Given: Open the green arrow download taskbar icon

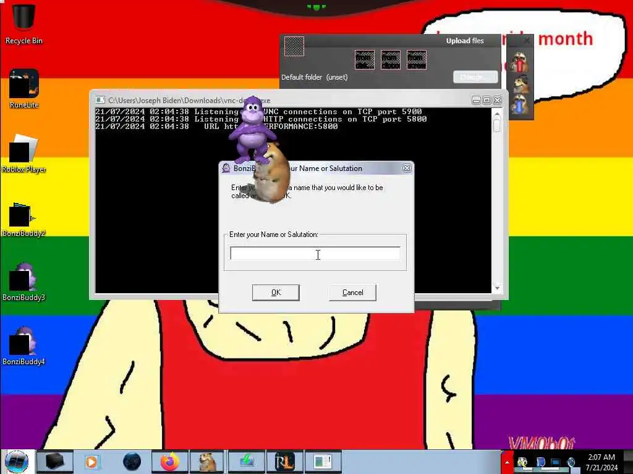Looking at the screenshot, I should click(x=246, y=462).
